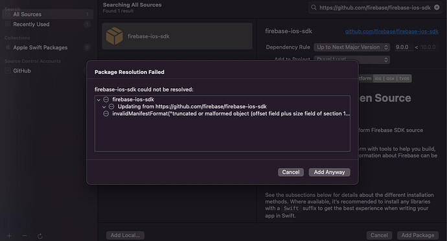Collapse the firebase-ios-sdk error tree row
The width and height of the screenshot is (447, 241).
(x=98, y=100)
